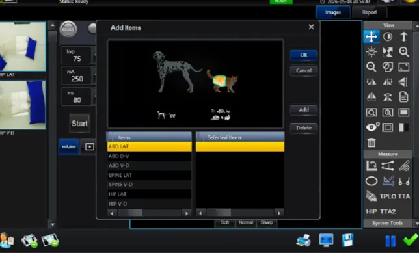Select the ellipse measure tool
The width and height of the screenshot is (419, 253).
click(372, 181)
